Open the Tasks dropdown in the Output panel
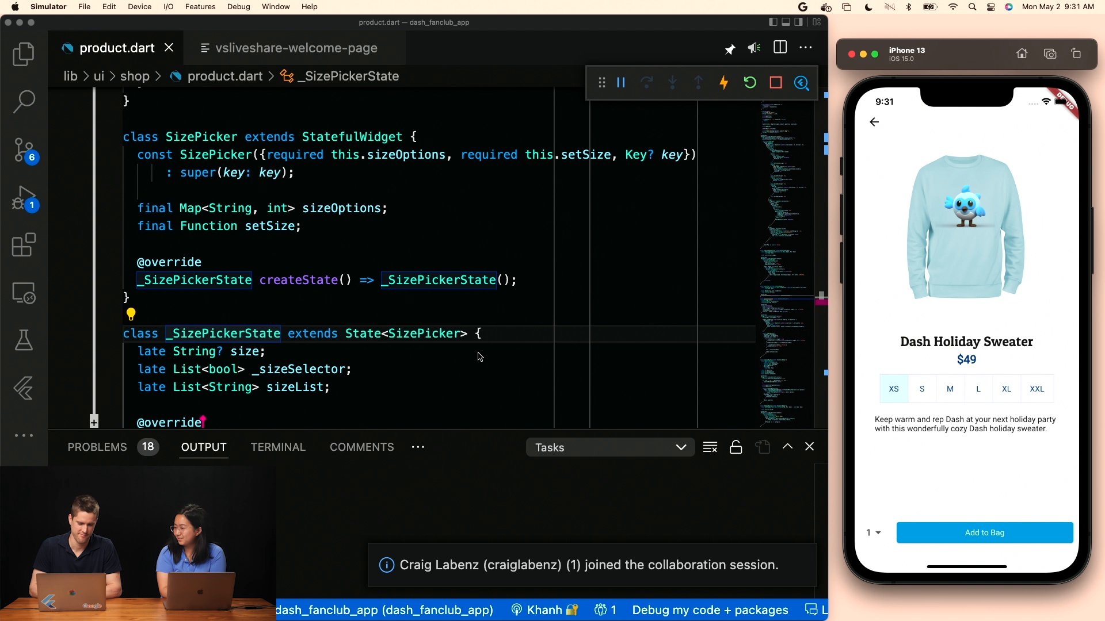The image size is (1105, 621). tap(610, 447)
